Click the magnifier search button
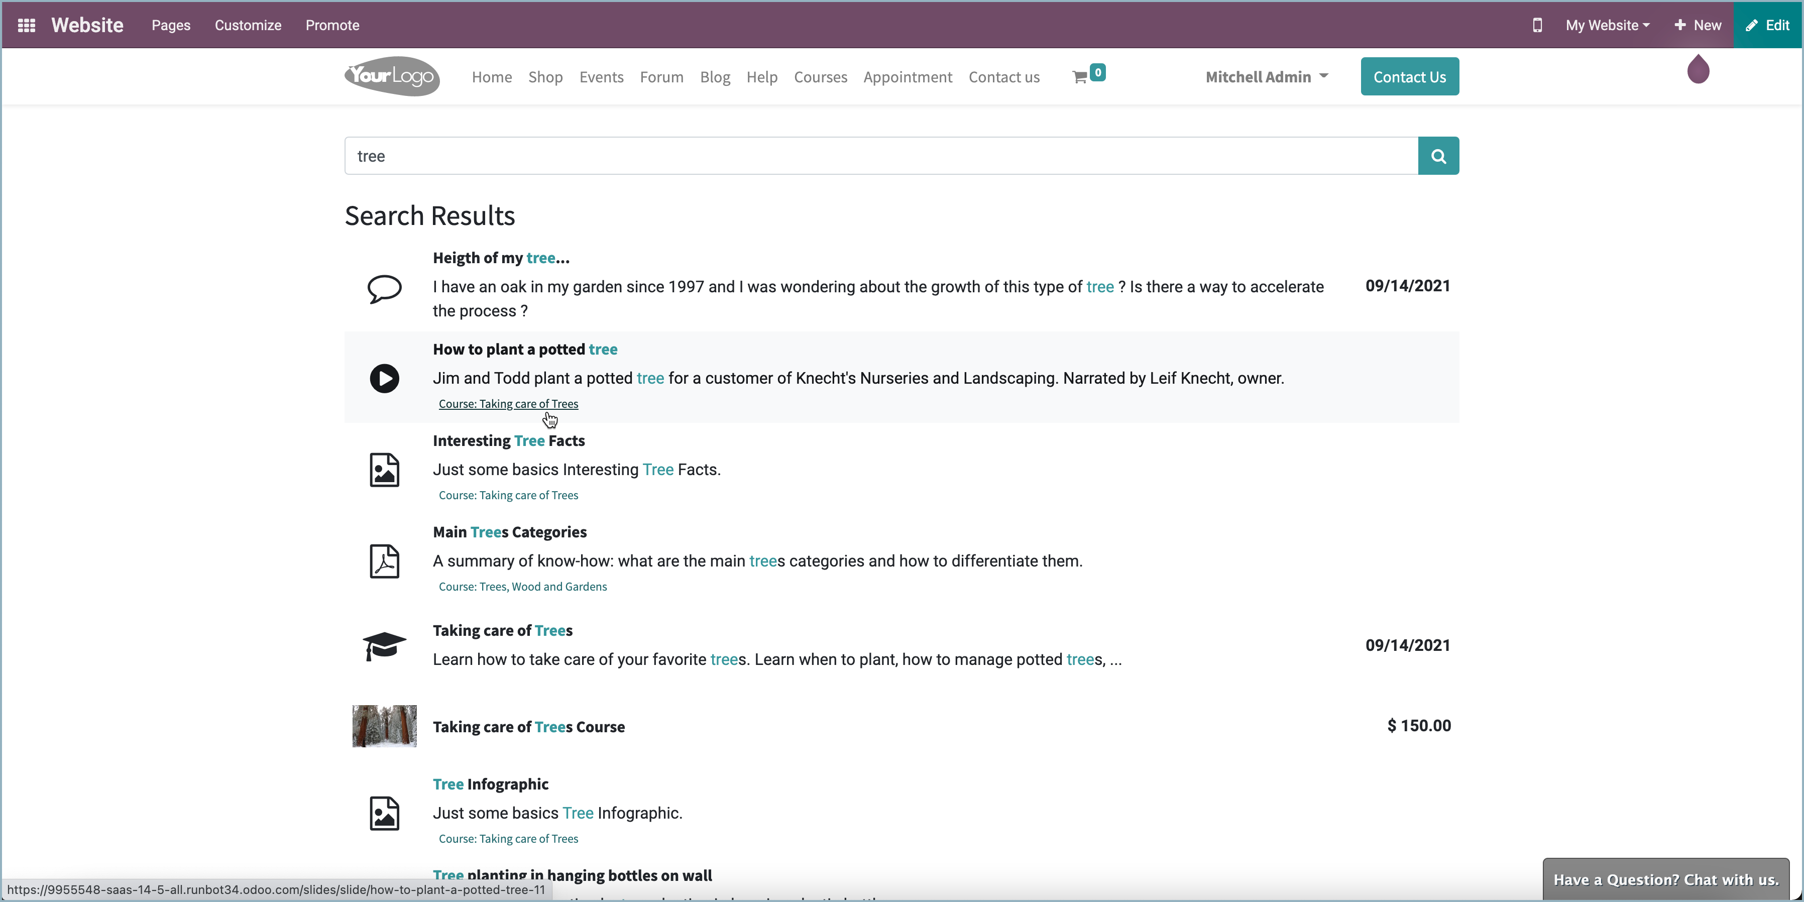Viewport: 1804px width, 902px height. pyautogui.click(x=1438, y=156)
